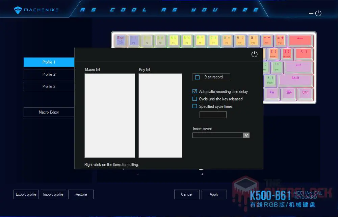
Task: Disable Automatic recording time delay
Action: click(x=194, y=91)
